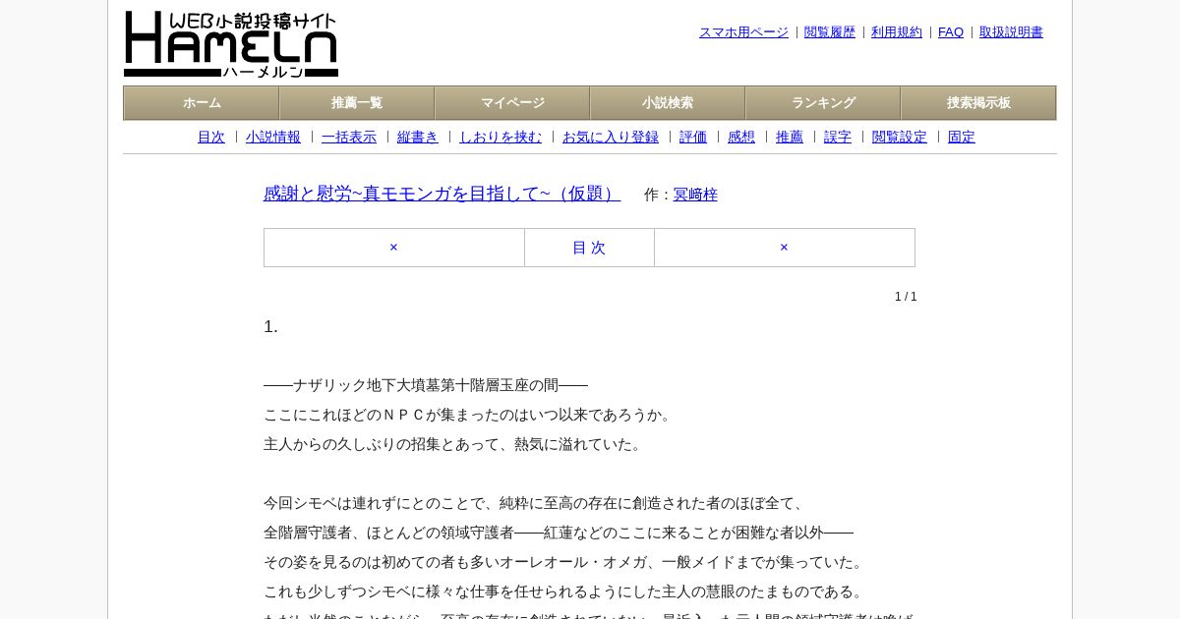Open 小説情報 link
The height and width of the screenshot is (619, 1180).
[273, 138]
